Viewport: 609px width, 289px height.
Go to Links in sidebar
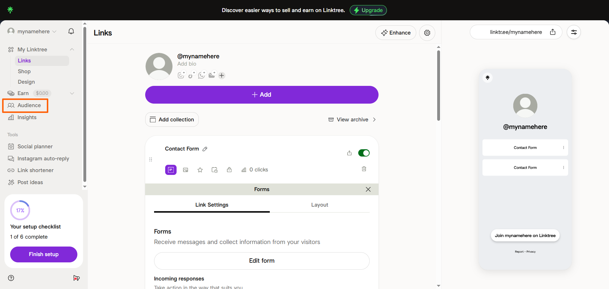[x=42, y=61]
